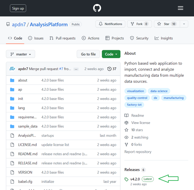This screenshot has width=194, height=190.
Task: Select the data-science topic tag
Action: click(159, 91)
